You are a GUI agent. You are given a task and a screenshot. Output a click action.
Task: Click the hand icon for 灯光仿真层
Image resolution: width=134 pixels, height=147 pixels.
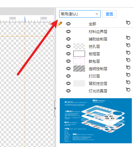(x=128, y=90)
